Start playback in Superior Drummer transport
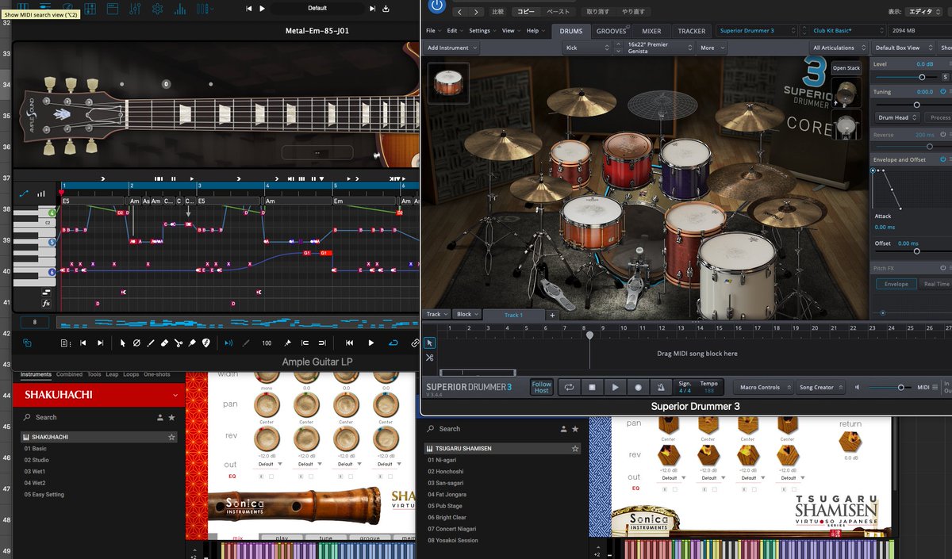The height and width of the screenshot is (559, 952). tap(615, 387)
